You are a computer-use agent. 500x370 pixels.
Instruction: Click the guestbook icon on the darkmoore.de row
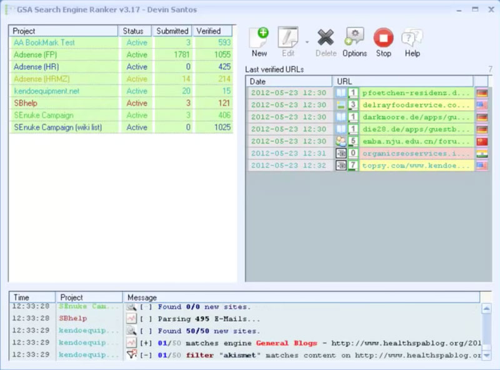click(341, 117)
